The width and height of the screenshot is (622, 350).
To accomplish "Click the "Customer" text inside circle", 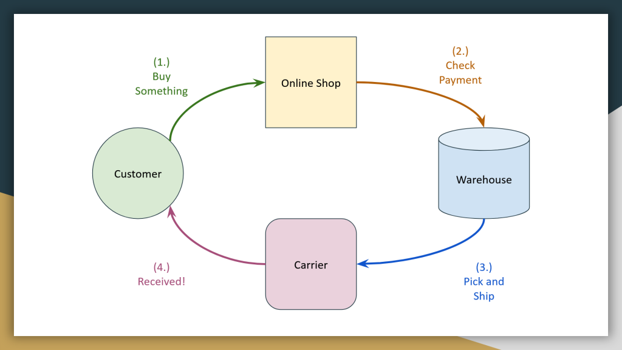I will pos(138,174).
